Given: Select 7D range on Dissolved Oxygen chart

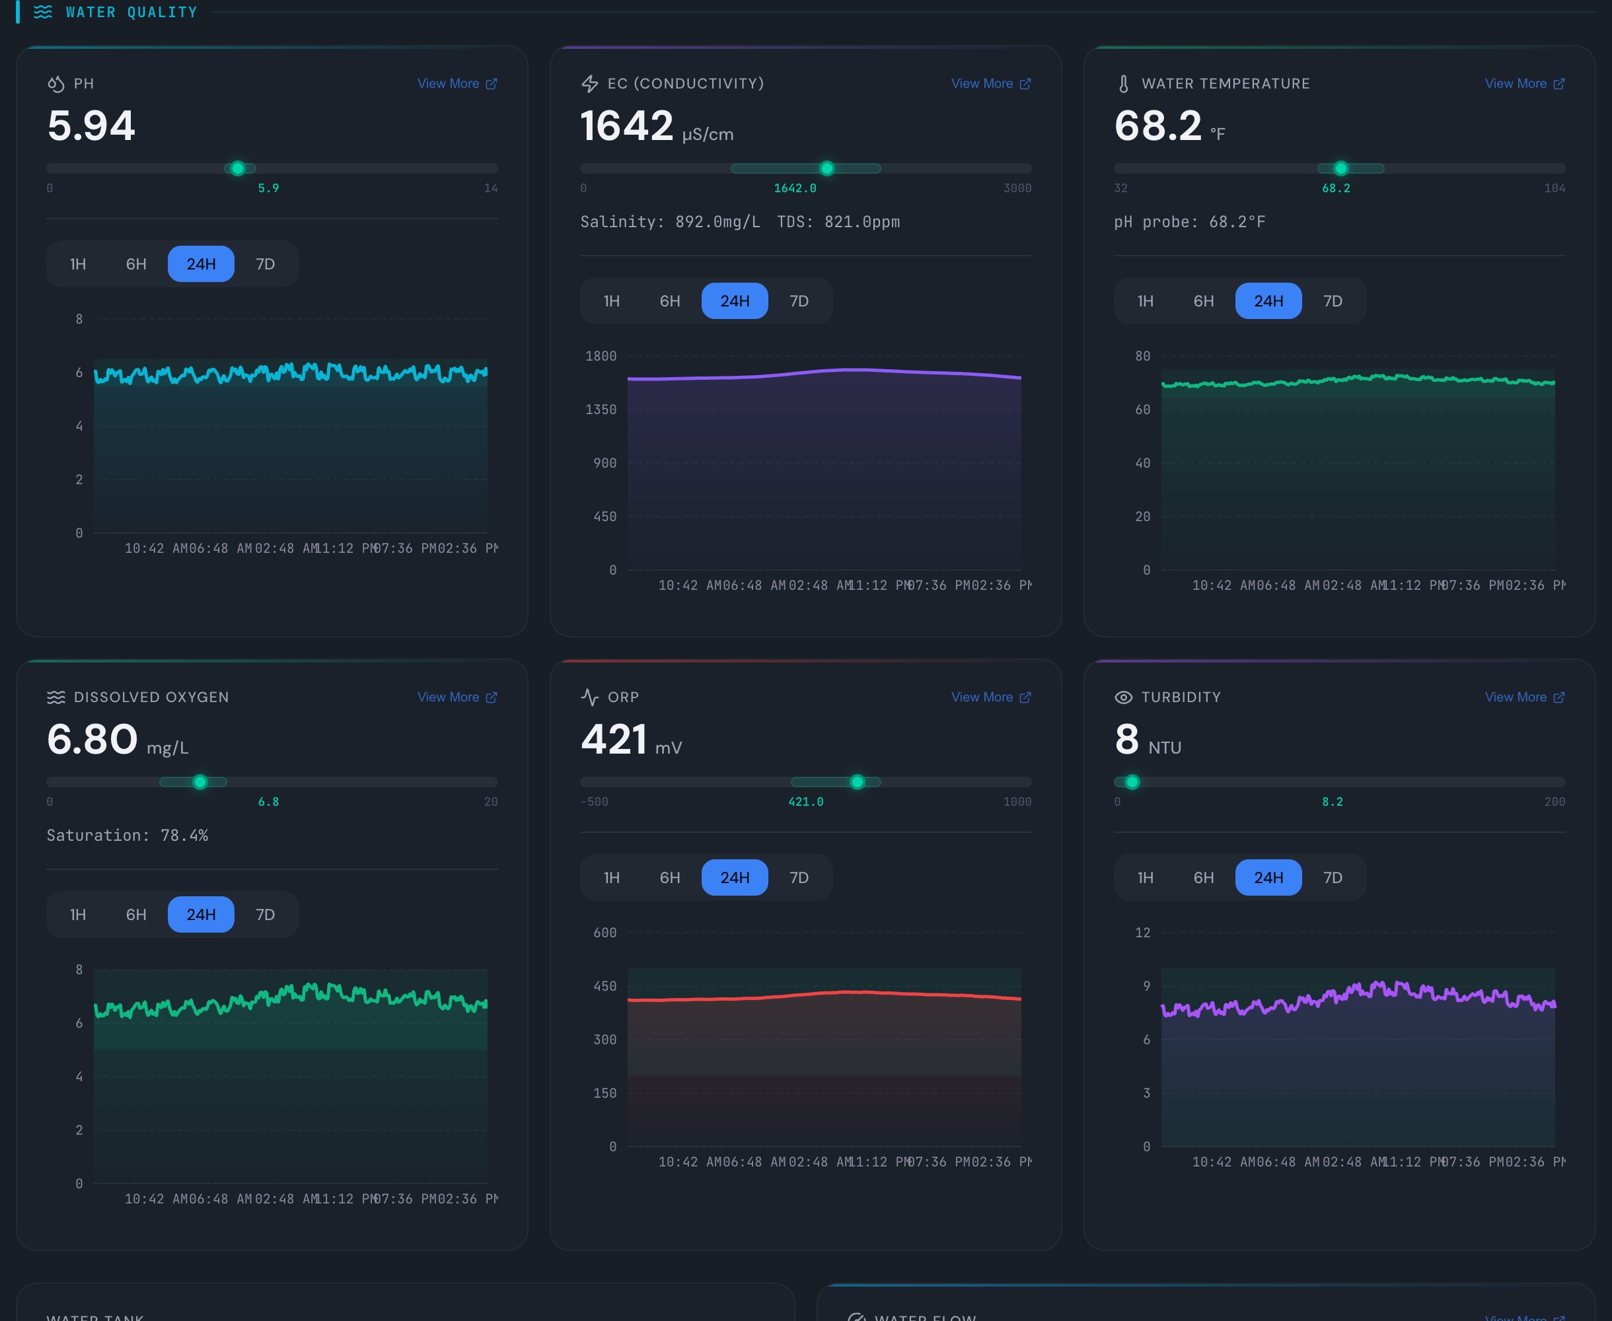Looking at the screenshot, I should (x=265, y=915).
